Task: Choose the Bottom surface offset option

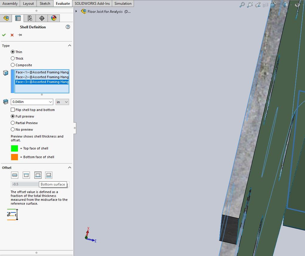Action: pyautogui.click(x=38, y=175)
